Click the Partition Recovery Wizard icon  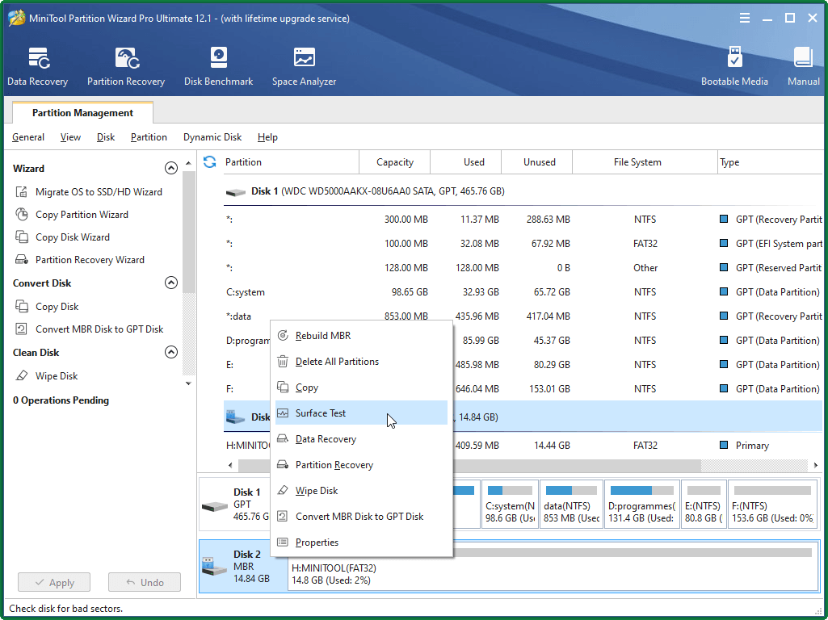22,260
